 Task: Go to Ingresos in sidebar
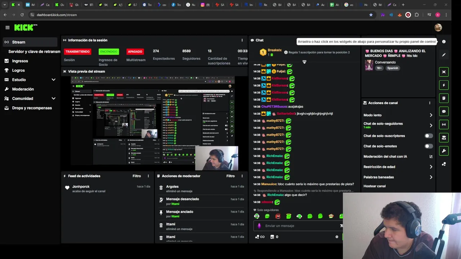point(20,61)
